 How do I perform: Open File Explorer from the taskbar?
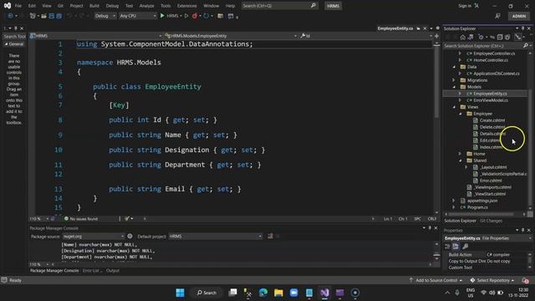click(278, 293)
